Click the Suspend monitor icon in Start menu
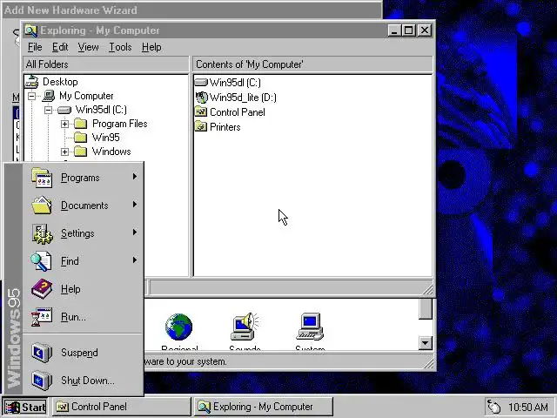Viewport: 557px width, 418px height. (x=42, y=353)
